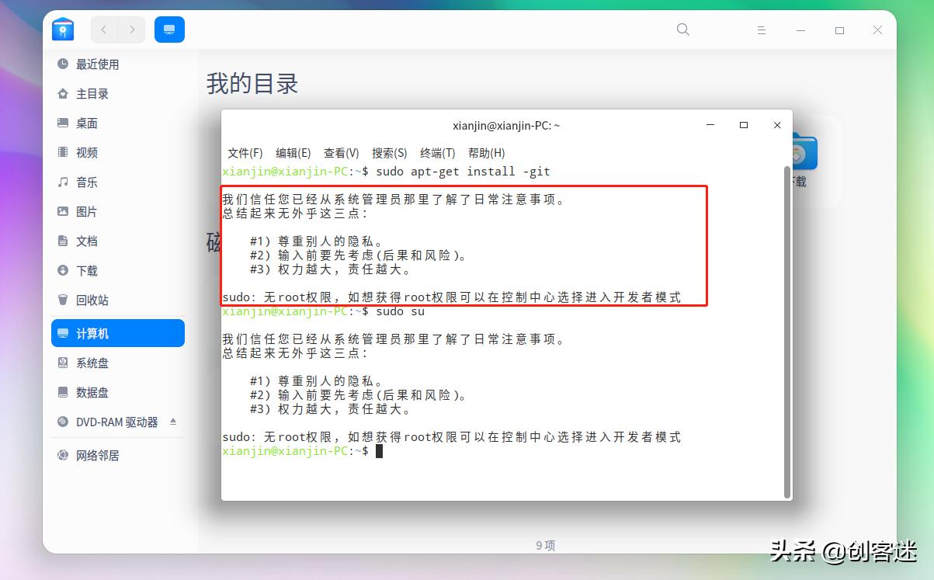Navigate back using the left arrow
This screenshot has height=580, width=934.
[x=104, y=30]
